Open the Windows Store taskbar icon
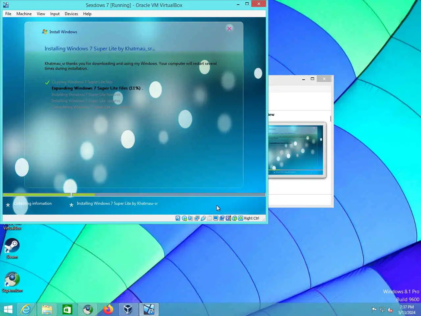Screen dimensions: 421x316 point(67,309)
